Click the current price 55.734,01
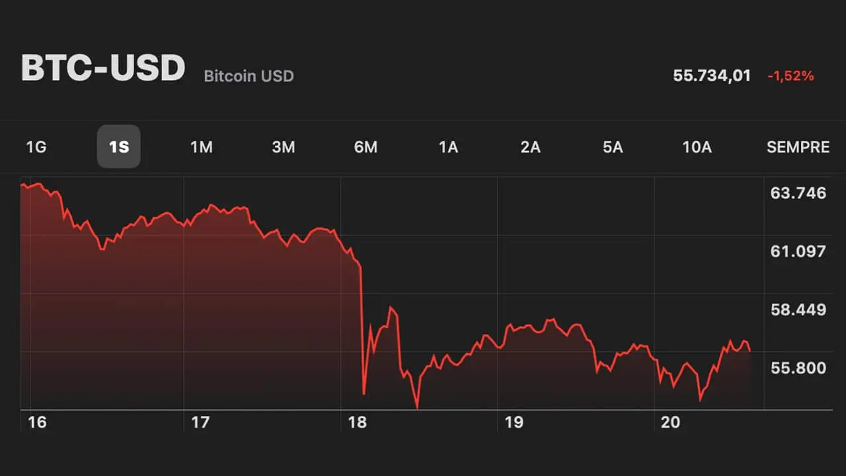 (712, 76)
